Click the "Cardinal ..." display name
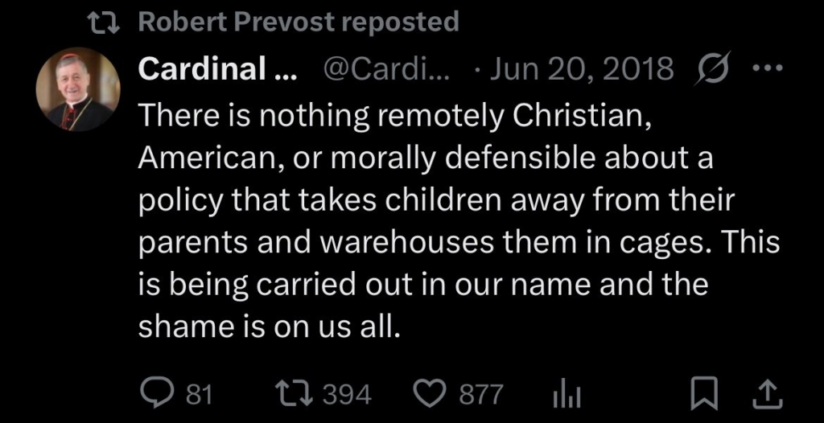824x423 pixels. (217, 70)
